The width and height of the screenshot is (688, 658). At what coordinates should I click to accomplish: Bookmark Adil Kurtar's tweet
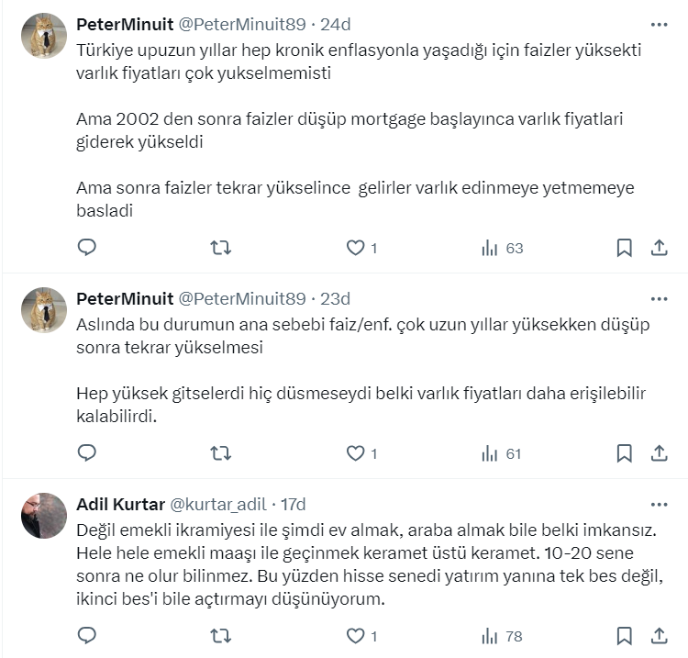pyautogui.click(x=624, y=635)
